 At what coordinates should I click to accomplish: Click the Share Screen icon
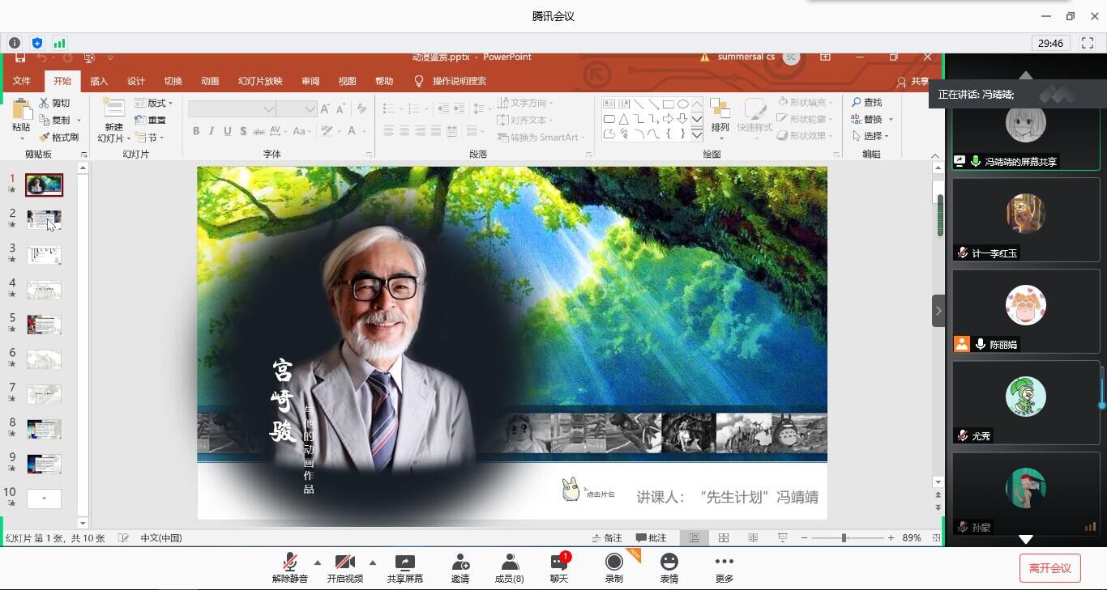click(404, 562)
